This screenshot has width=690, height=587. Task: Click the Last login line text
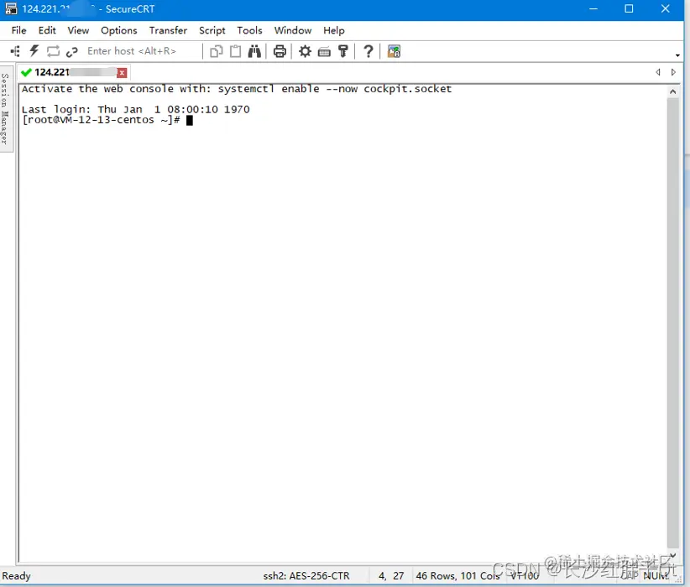[135, 109]
